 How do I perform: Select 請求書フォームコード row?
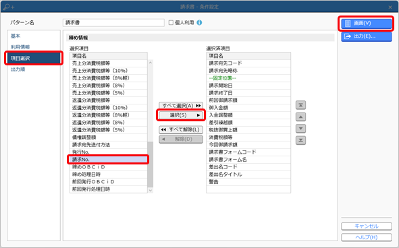(x=248, y=152)
